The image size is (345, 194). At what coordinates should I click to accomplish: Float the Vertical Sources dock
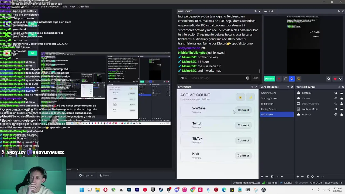(x=339, y=87)
